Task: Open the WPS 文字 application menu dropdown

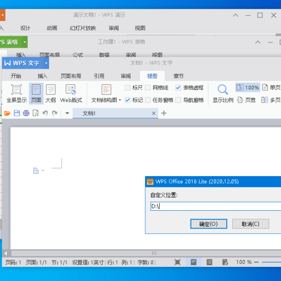Action: [x=46, y=63]
